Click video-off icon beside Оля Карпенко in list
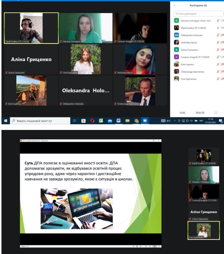224x254 pixels. tap(222, 79)
